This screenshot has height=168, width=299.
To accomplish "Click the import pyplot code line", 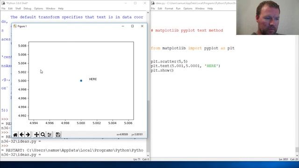I will coord(192,48).
